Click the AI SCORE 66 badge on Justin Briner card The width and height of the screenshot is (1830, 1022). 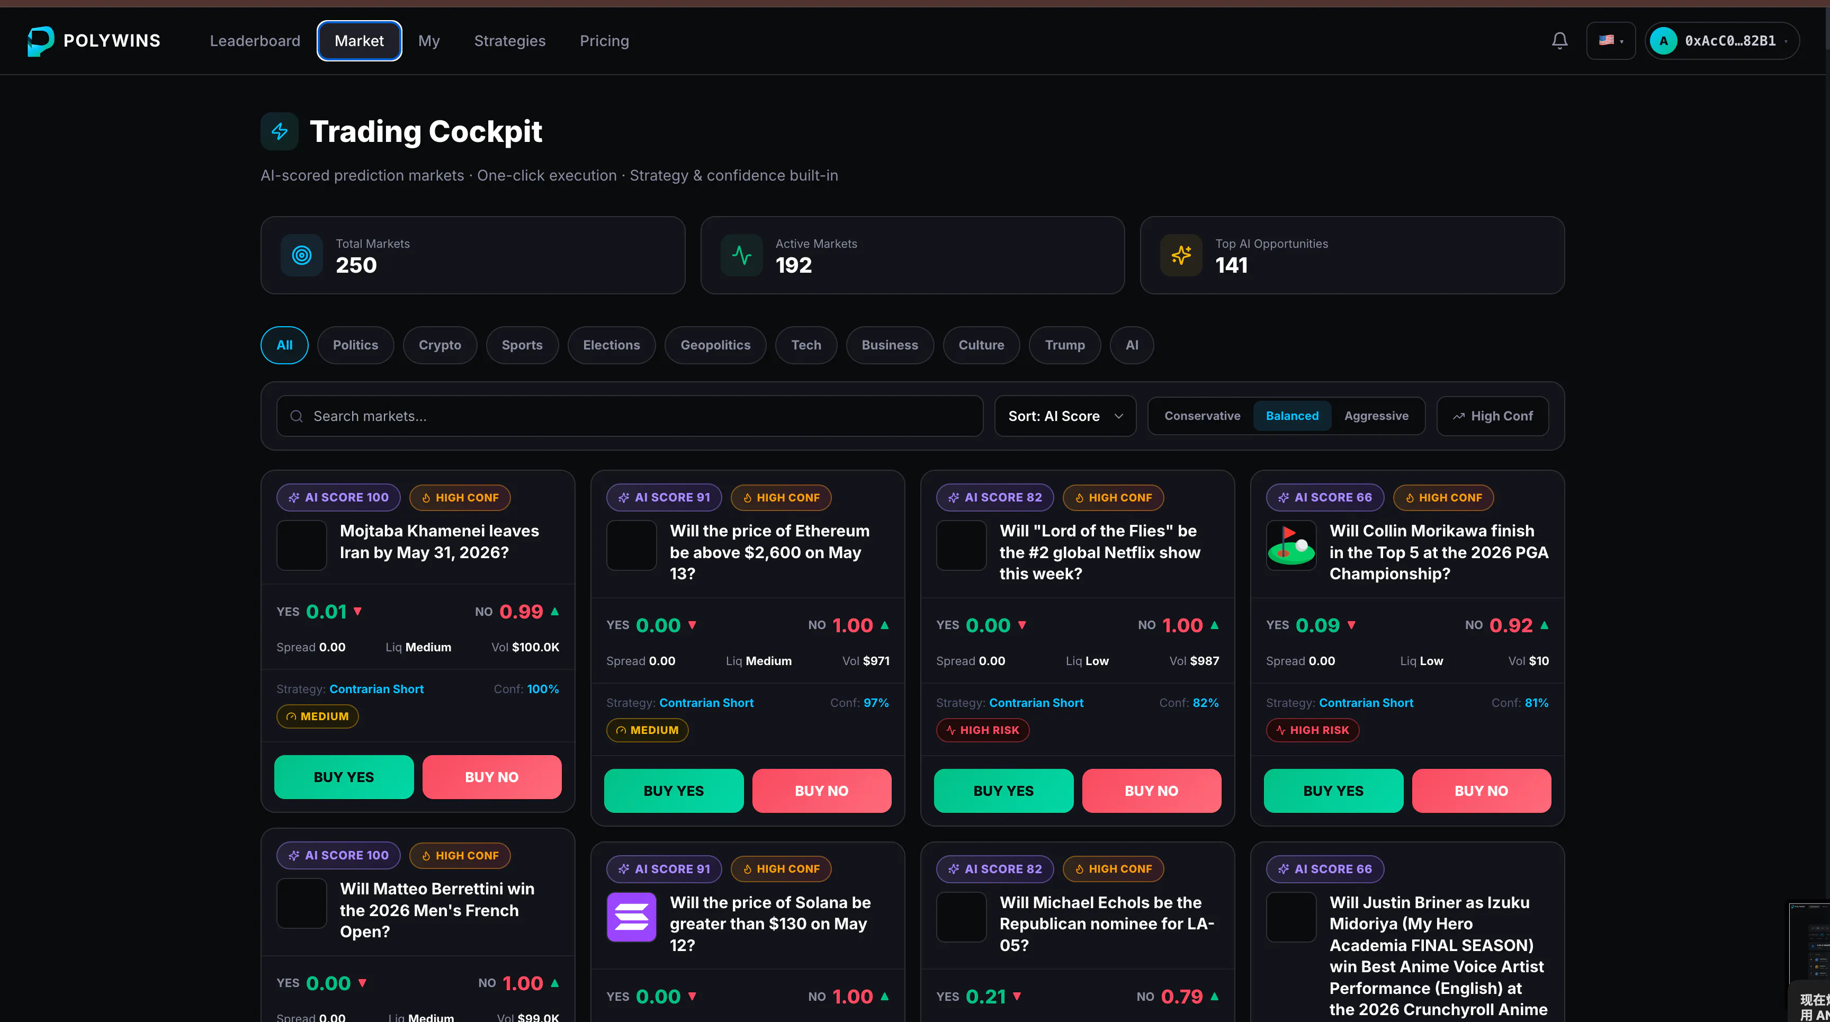click(x=1325, y=869)
